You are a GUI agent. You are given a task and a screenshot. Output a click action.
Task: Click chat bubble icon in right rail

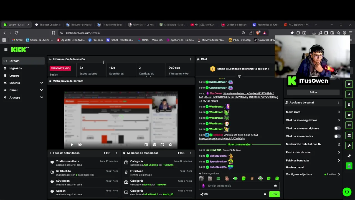point(349,115)
